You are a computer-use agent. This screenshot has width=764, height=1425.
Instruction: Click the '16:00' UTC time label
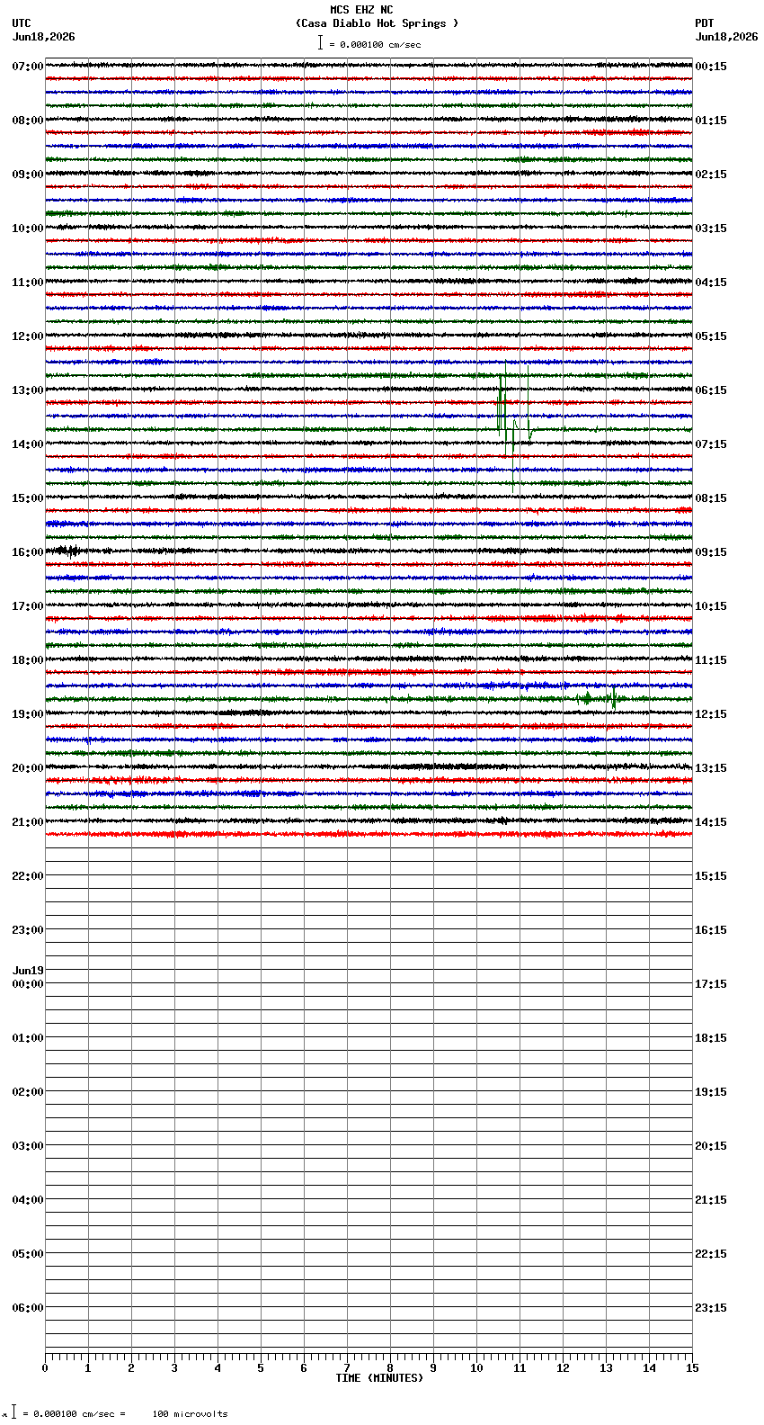[28, 552]
